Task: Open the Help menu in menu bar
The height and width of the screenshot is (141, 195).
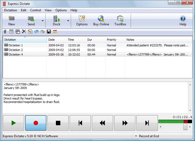Action: [x=74, y=10]
